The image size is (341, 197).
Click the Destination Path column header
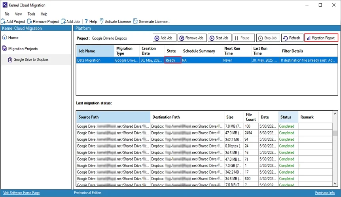tap(187, 117)
